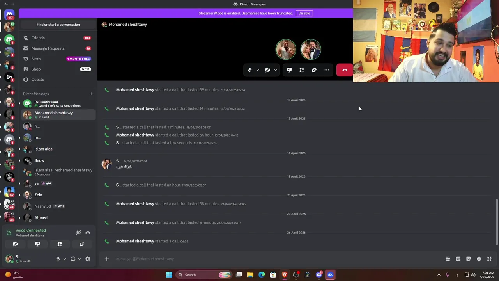This screenshot has width=499, height=281.
Task: Open EA app from taskbar
Action: (x=330, y=275)
